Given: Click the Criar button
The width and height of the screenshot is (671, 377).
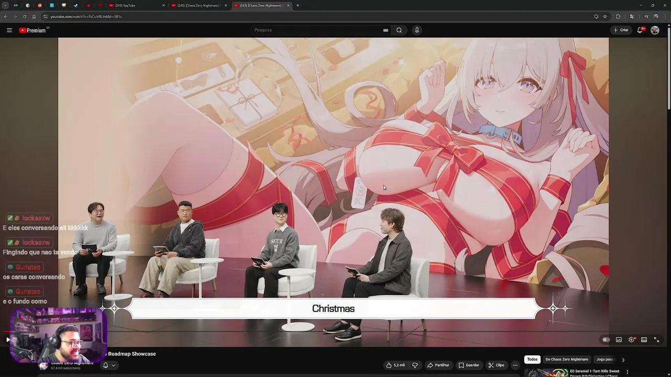Looking at the screenshot, I should click(x=621, y=30).
